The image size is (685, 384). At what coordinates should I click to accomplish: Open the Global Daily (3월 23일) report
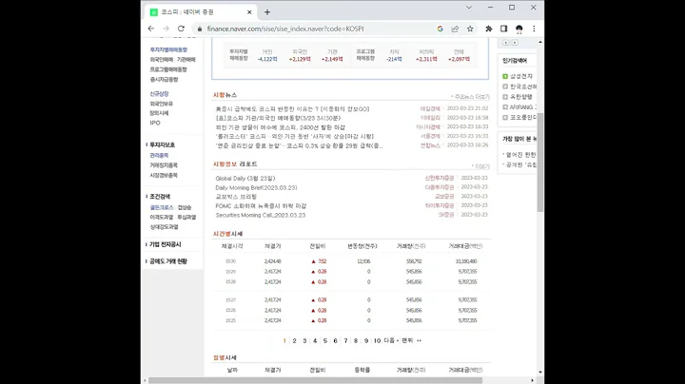pos(245,179)
